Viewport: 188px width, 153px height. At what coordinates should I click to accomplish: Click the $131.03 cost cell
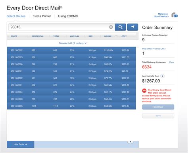point(125,57)
